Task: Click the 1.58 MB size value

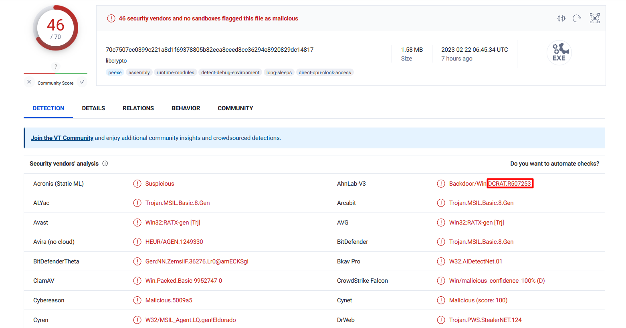Action: [x=412, y=50]
